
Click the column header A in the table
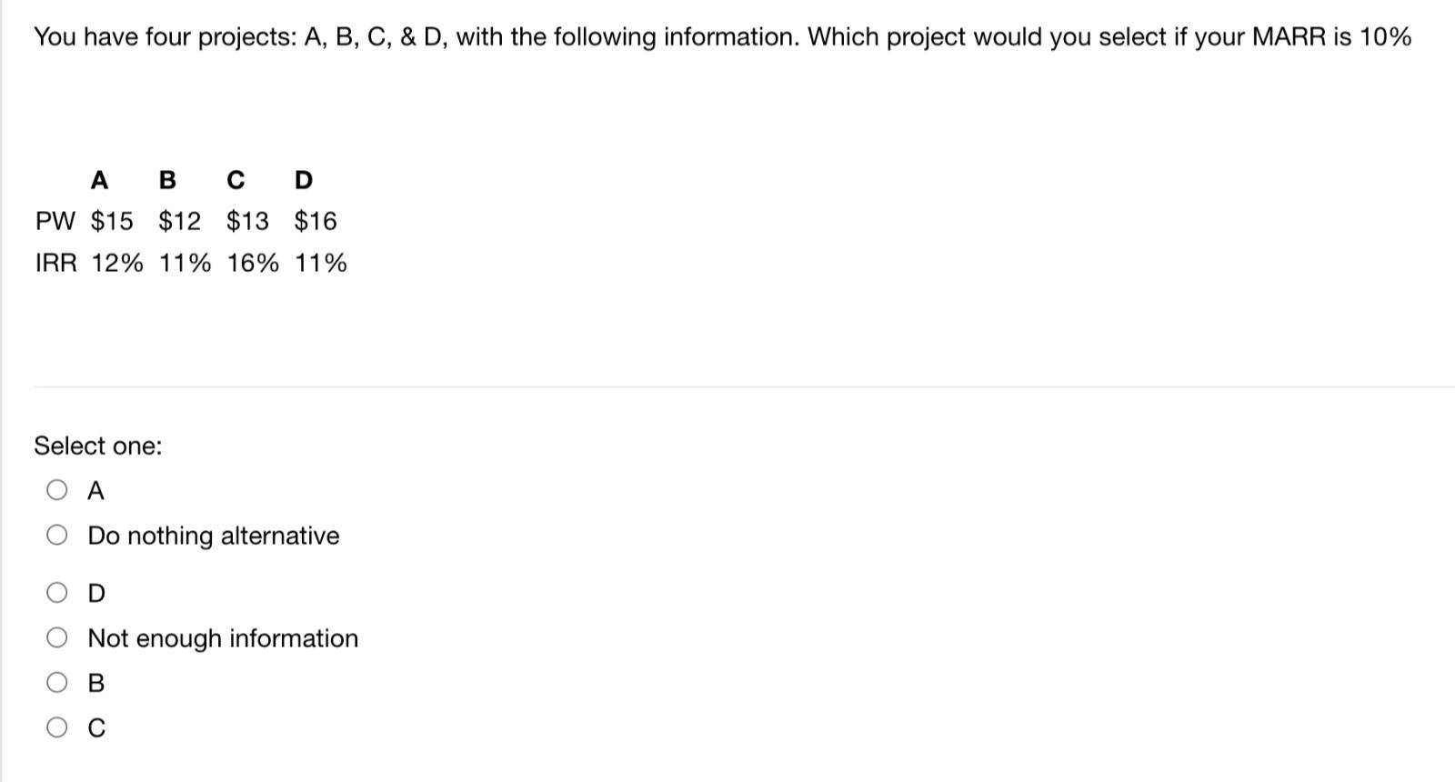[x=98, y=178]
